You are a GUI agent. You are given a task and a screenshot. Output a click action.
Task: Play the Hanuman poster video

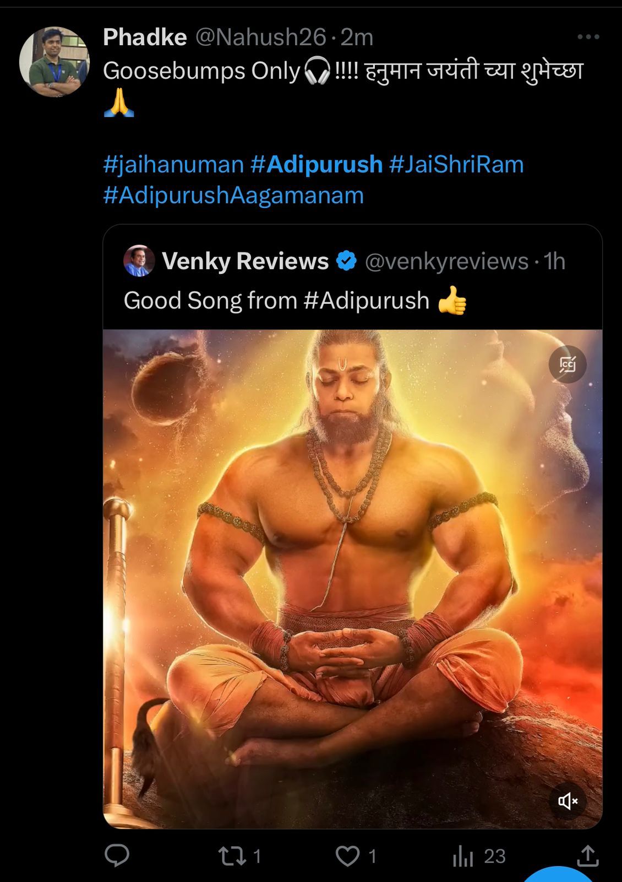coord(353,579)
